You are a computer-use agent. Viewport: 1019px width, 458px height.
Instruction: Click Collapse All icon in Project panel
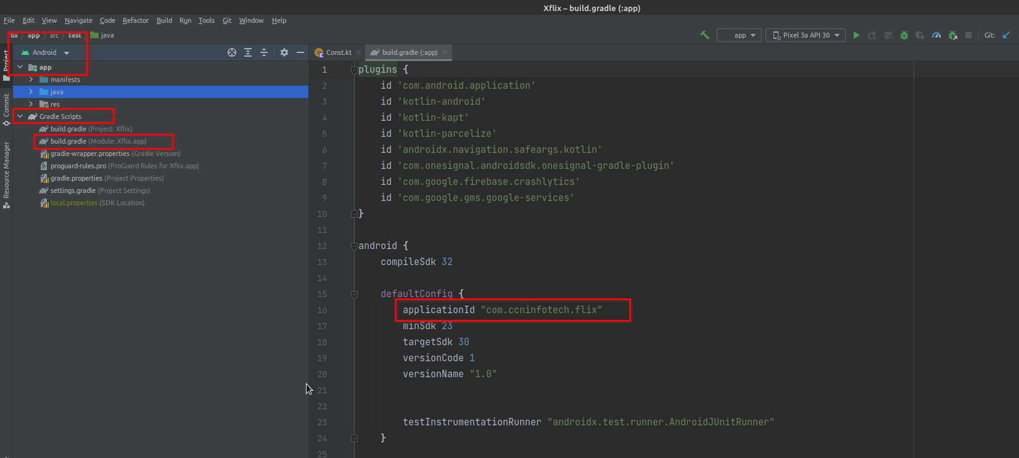(264, 52)
